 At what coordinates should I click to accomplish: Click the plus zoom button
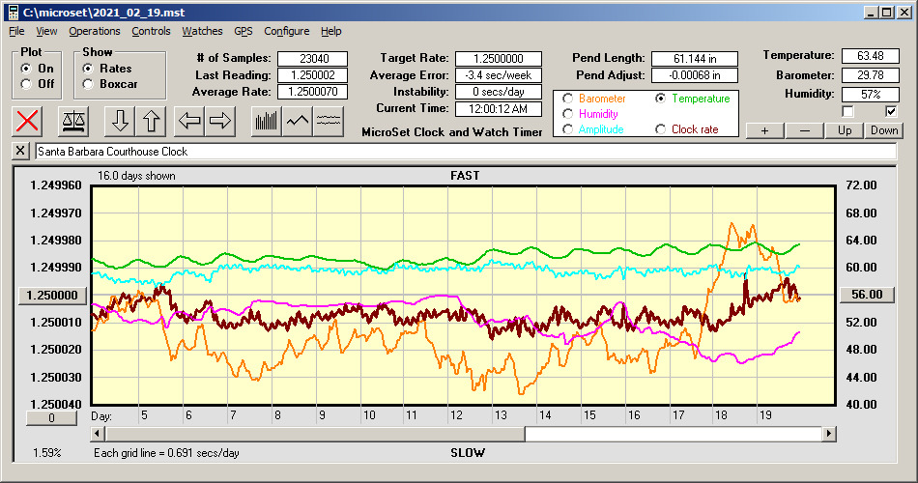[764, 130]
